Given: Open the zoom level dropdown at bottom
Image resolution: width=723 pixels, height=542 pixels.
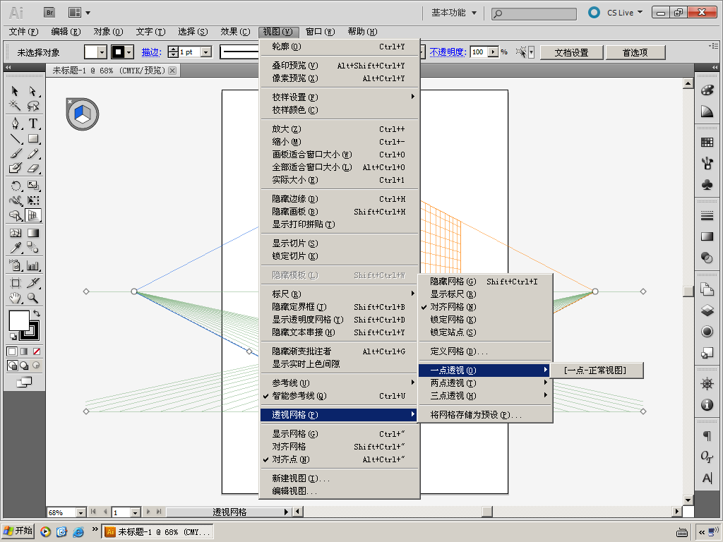Looking at the screenshot, I should [x=80, y=512].
